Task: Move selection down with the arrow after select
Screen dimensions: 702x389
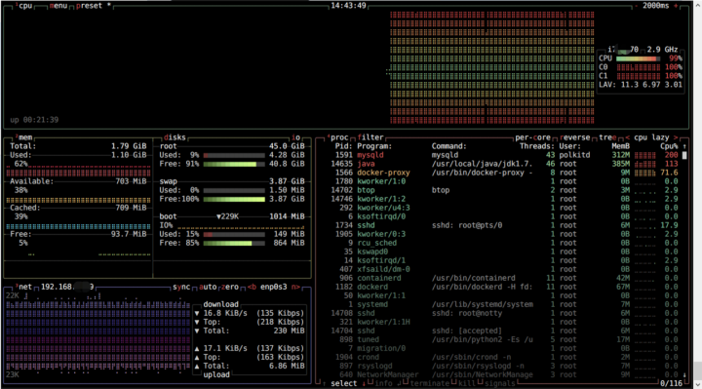Action: pos(364,383)
